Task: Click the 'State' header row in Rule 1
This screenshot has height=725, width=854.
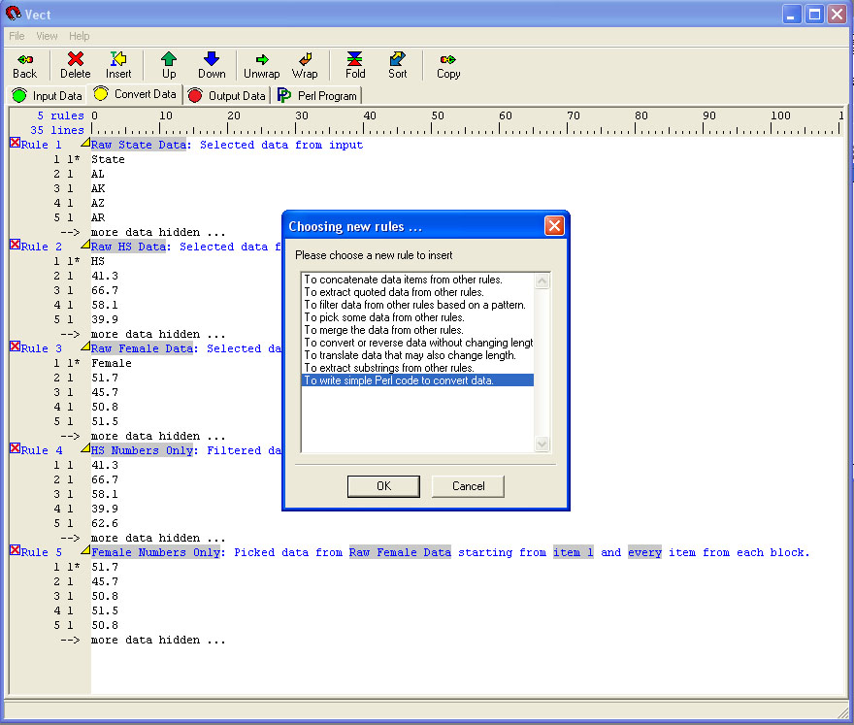Action: (108, 159)
